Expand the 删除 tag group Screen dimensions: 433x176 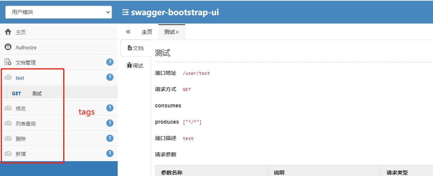59,138
